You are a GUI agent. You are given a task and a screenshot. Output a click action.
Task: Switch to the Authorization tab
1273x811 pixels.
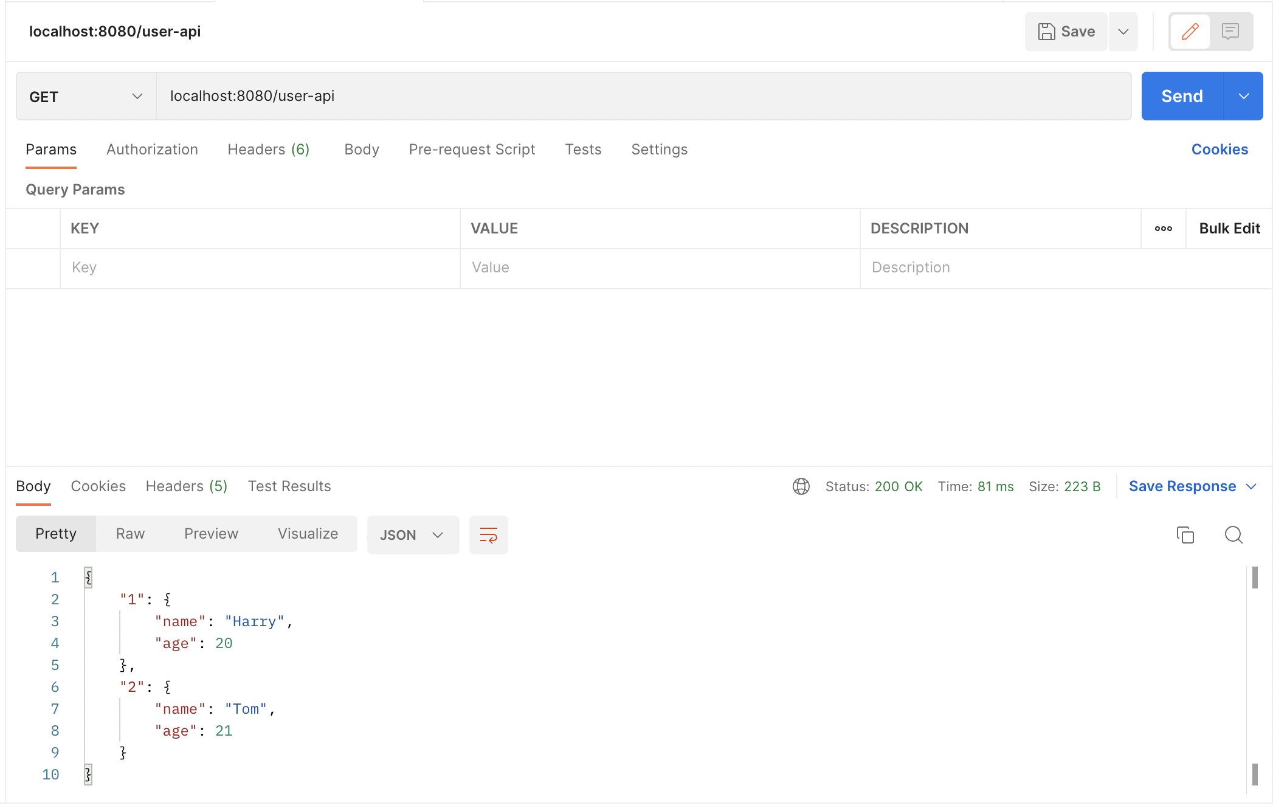[x=152, y=150]
